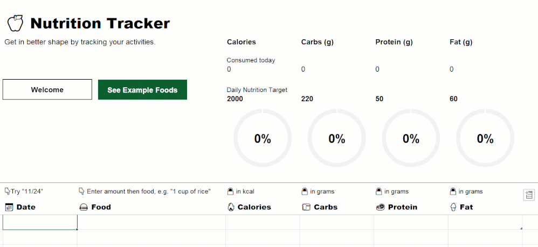Click the flame icon beside Calories

(231, 207)
